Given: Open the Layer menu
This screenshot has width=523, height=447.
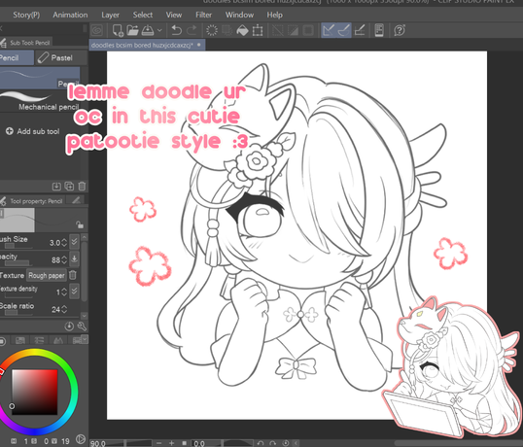Looking at the screenshot, I should coord(111,15).
